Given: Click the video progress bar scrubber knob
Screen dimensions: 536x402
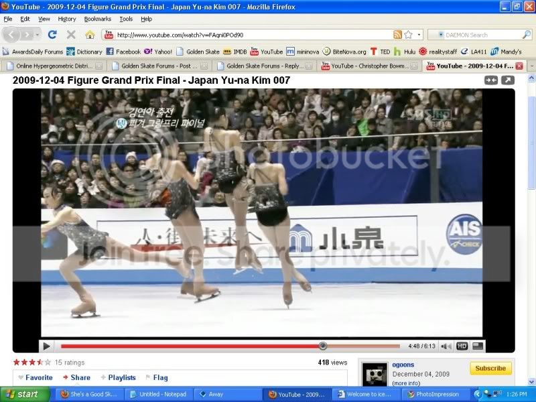Looking at the screenshot, I should 323,346.
